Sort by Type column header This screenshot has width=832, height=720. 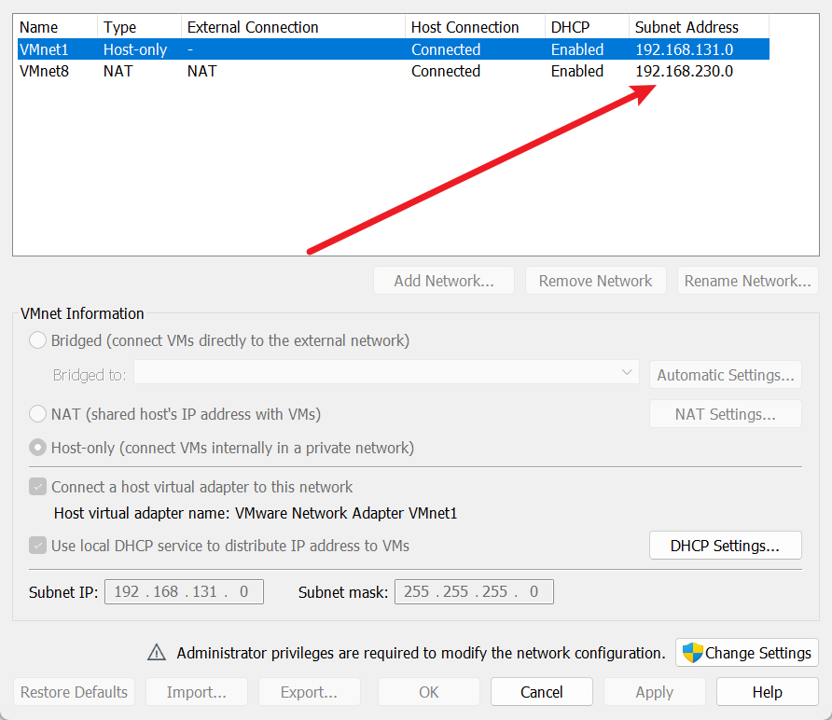coord(139,27)
